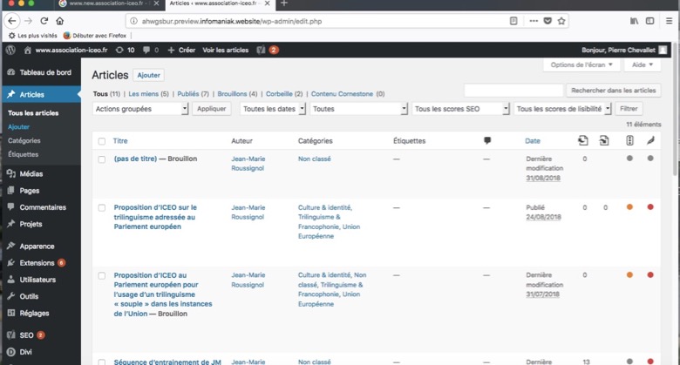680x365 pixels.
Task: Click Yoast SEO icon in admin bar
Action: [261, 50]
